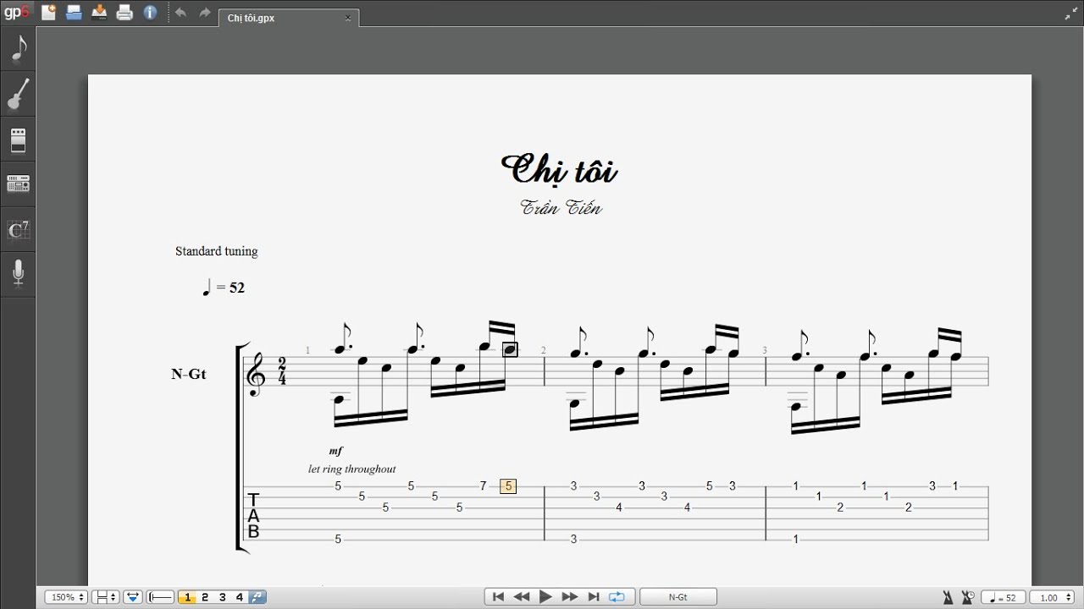The image size is (1084, 609).
Task: Click the mf dynamic marking
Action: click(335, 451)
